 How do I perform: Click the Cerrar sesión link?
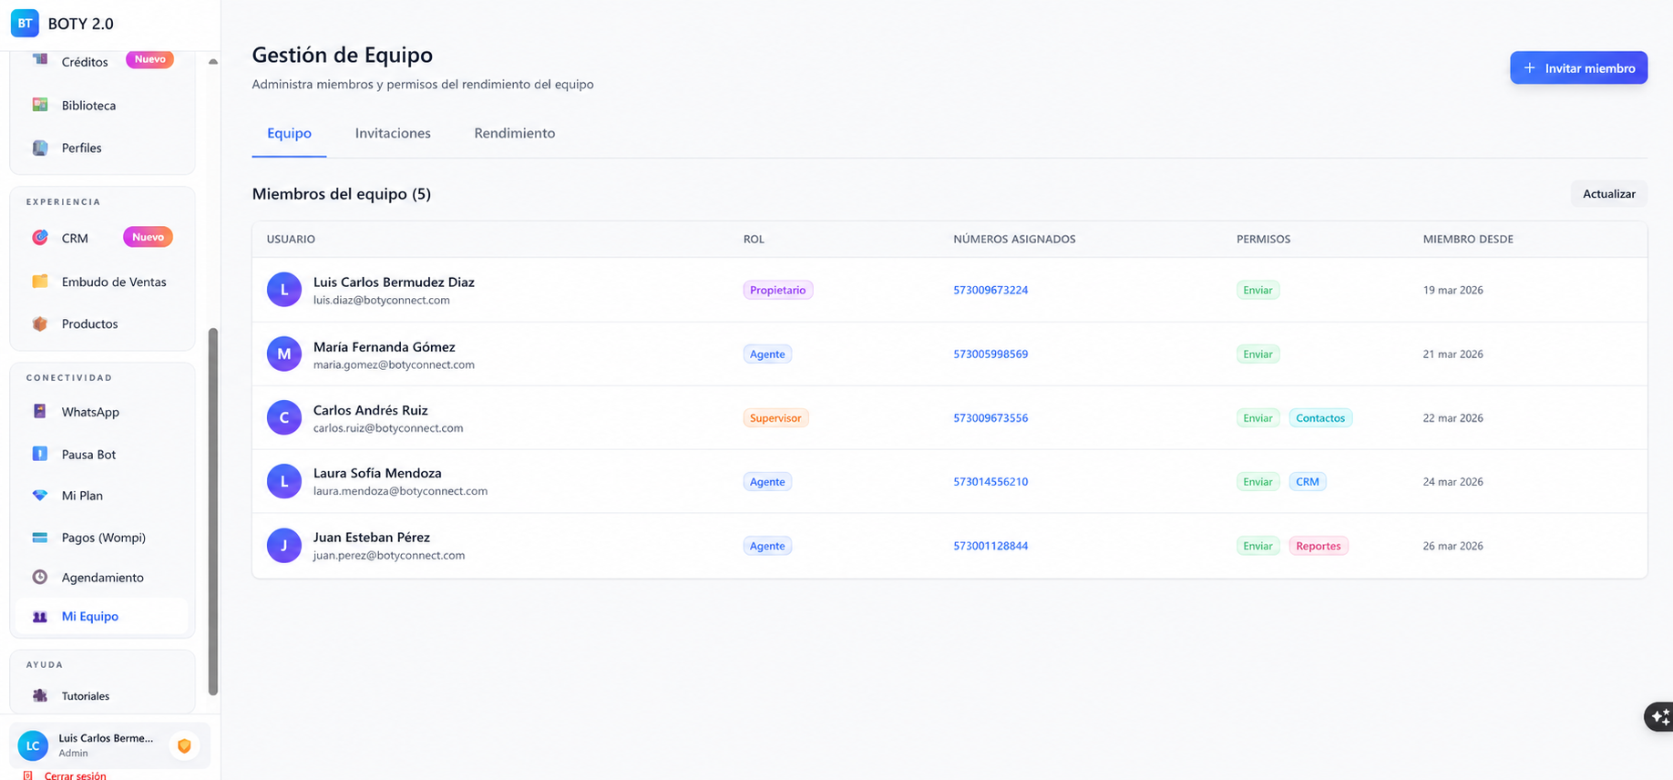(x=75, y=775)
